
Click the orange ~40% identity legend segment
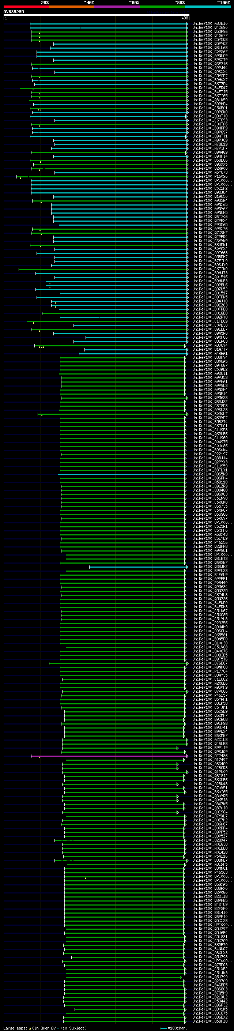click(x=72, y=7)
